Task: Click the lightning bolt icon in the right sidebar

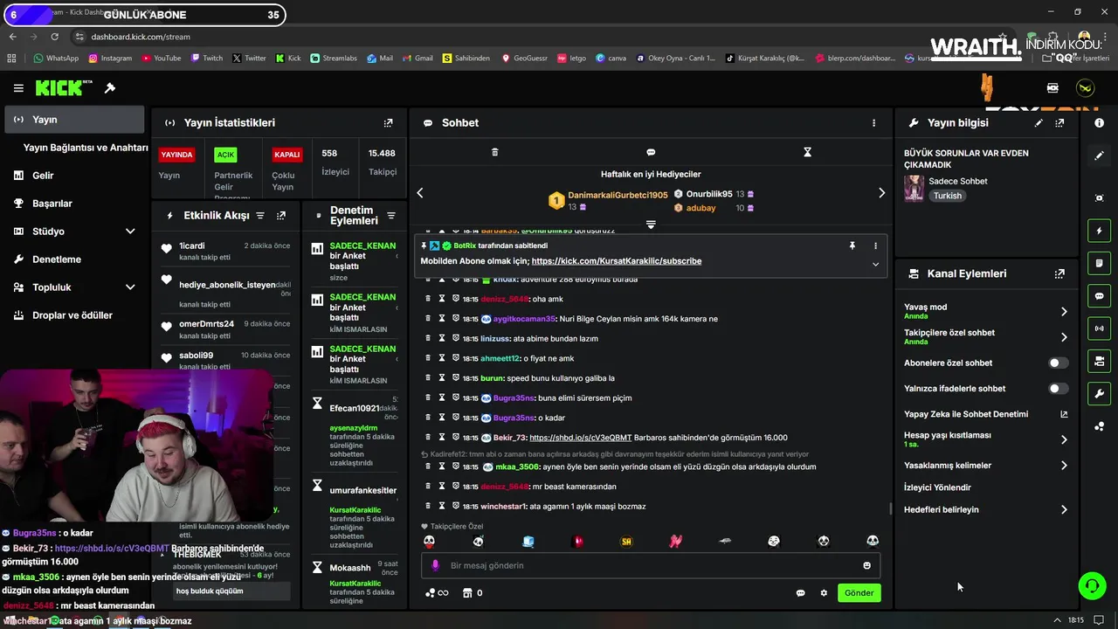Action: pyautogui.click(x=1099, y=231)
